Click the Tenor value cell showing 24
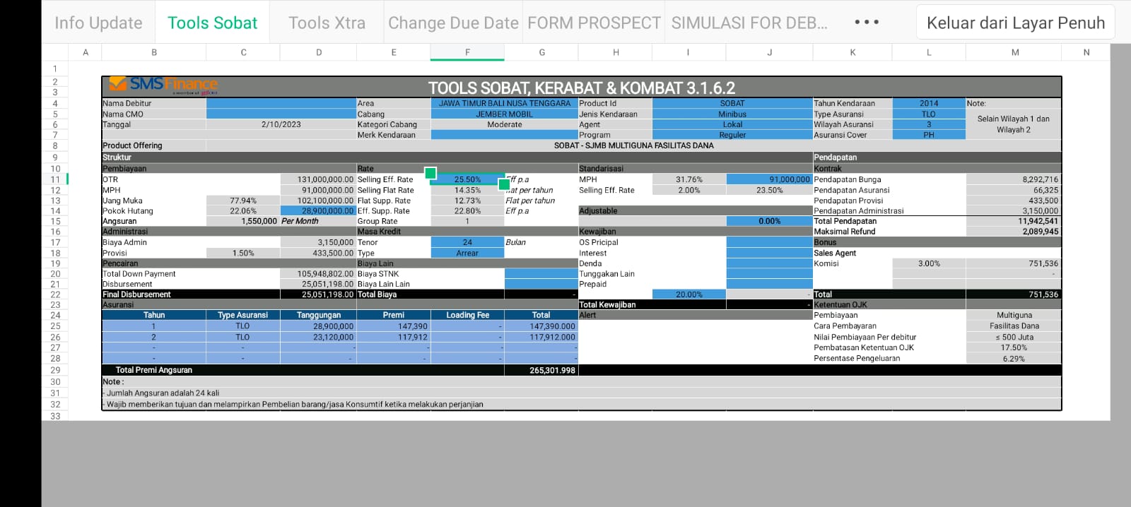Image resolution: width=1131 pixels, height=507 pixels. [x=467, y=242]
